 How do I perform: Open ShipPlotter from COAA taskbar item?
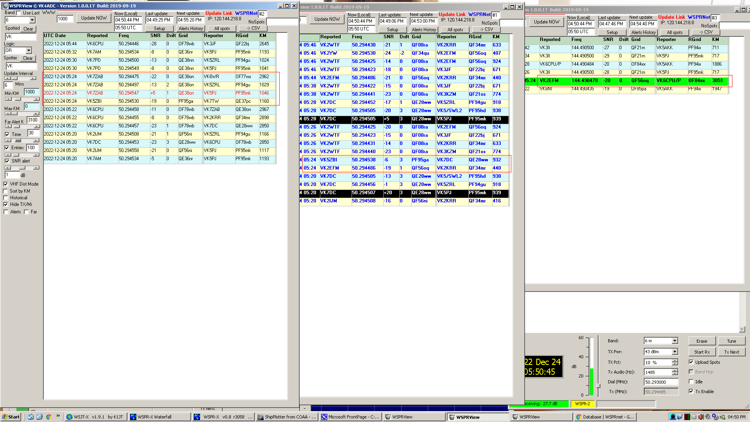(287, 417)
